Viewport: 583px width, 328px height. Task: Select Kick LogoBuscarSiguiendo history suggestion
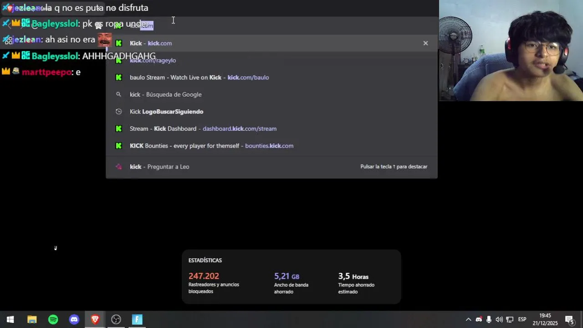click(271, 112)
